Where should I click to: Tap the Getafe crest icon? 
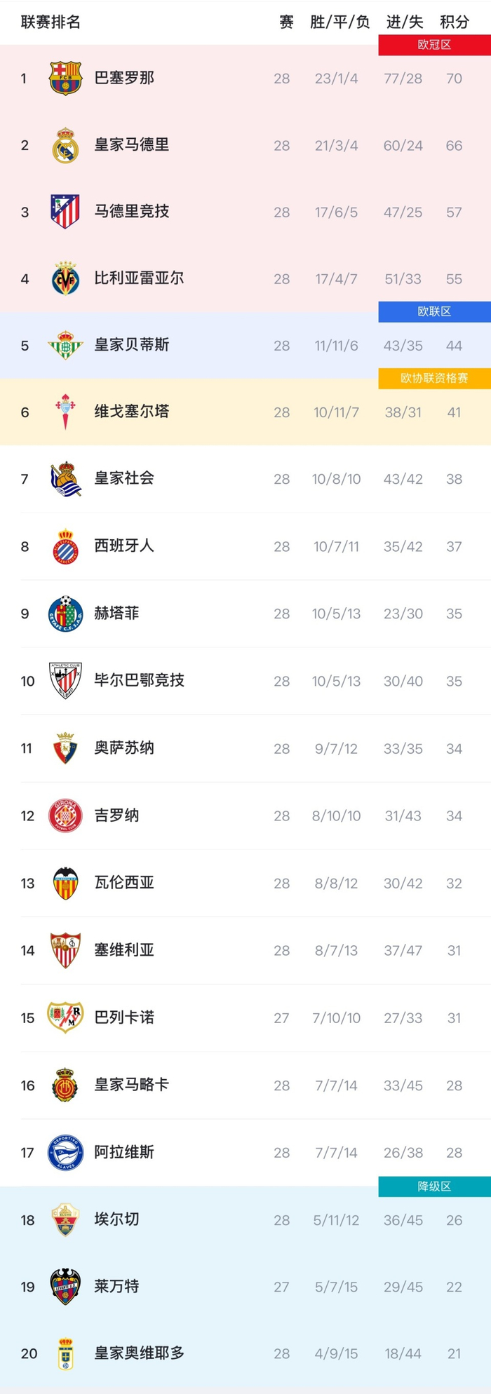click(x=65, y=614)
